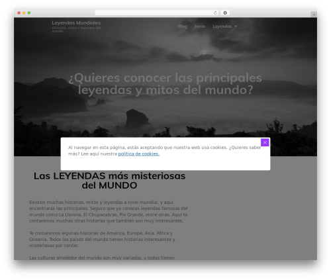This screenshot has height=280, width=331.
Task: Open the Leyendas menu item
Action: tap(222, 26)
